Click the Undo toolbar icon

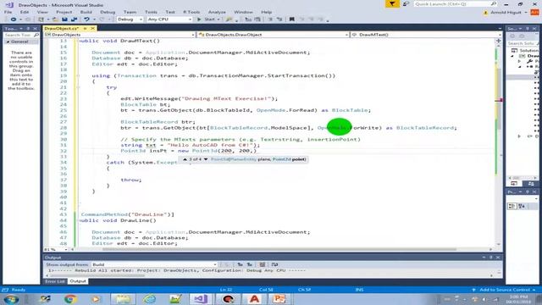pyautogui.click(x=86, y=19)
